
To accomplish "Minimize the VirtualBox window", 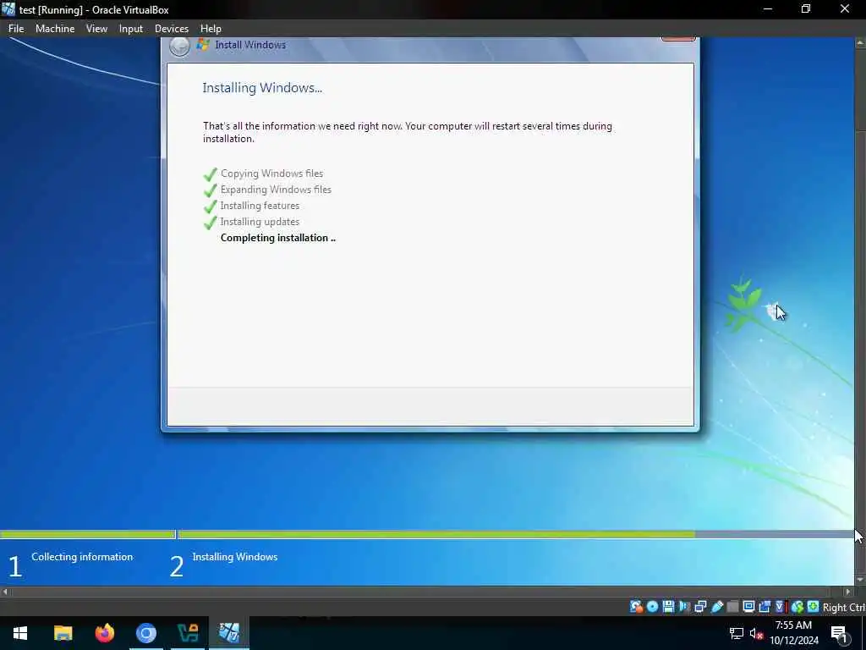I will point(767,9).
